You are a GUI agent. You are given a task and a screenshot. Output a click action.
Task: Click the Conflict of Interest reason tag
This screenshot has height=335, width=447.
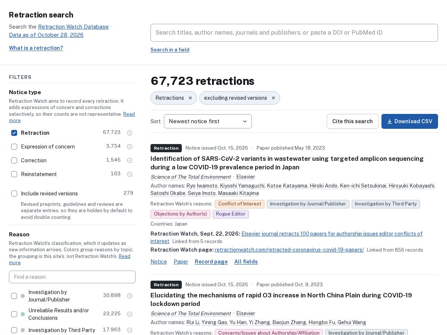240,204
